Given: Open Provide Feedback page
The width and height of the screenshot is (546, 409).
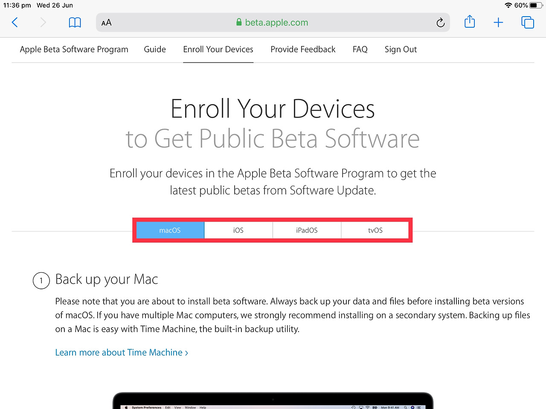Looking at the screenshot, I should coord(303,49).
